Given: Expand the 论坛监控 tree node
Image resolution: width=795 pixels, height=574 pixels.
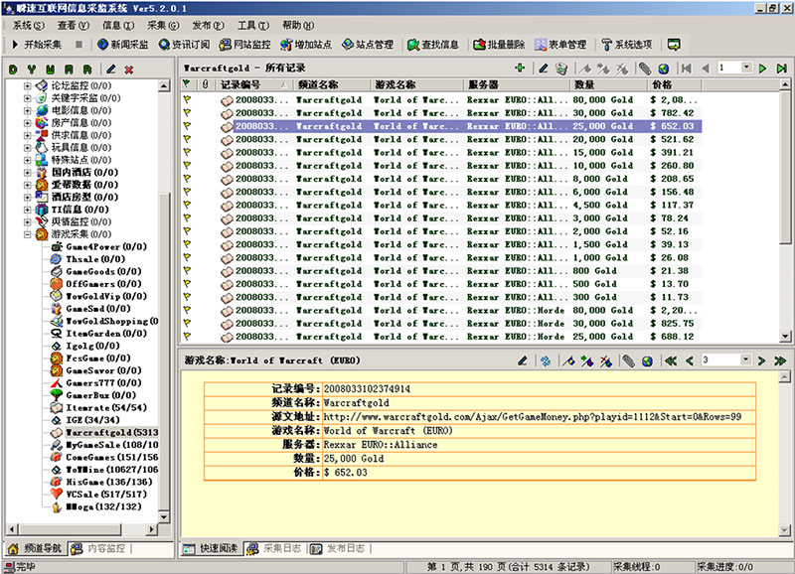Looking at the screenshot, I should [28, 85].
